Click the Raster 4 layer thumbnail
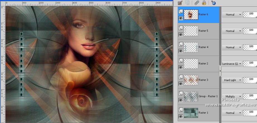The image size is (257, 123). (x=191, y=47)
